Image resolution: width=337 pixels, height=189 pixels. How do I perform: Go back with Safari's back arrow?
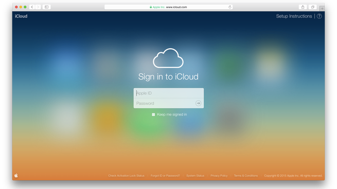(32, 7)
